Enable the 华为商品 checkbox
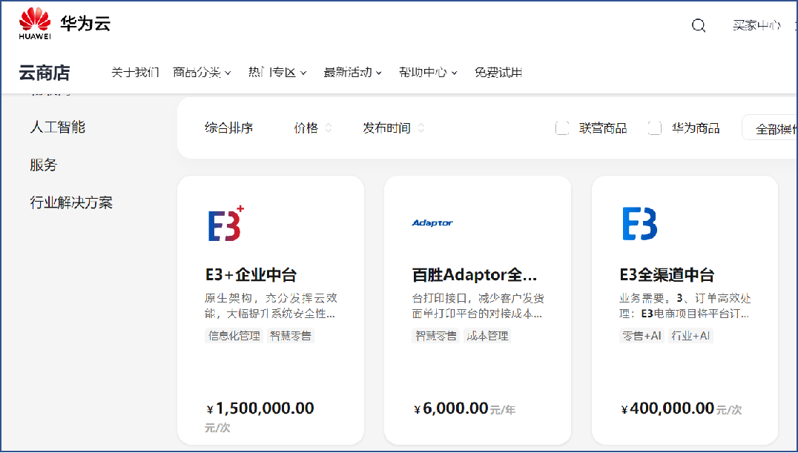Image resolution: width=798 pixels, height=453 pixels. [654, 128]
